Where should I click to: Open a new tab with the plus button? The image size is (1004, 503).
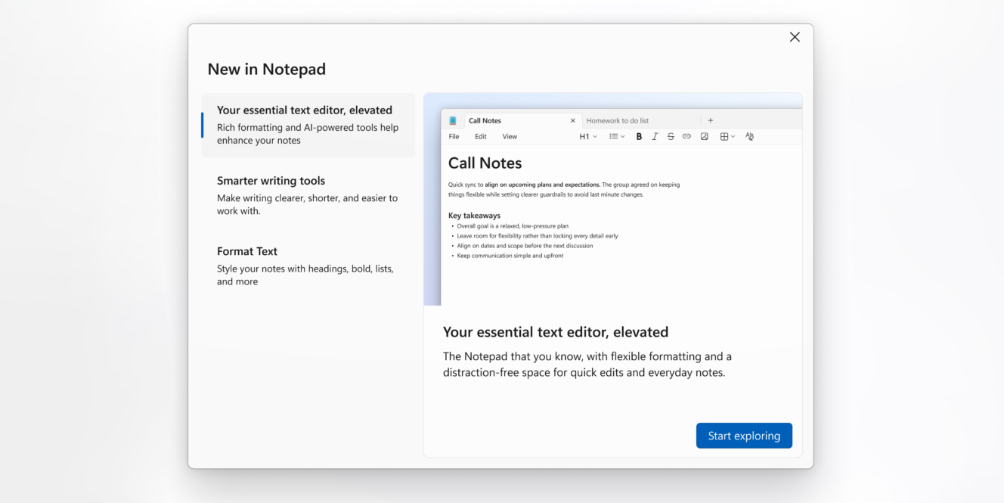click(x=710, y=120)
